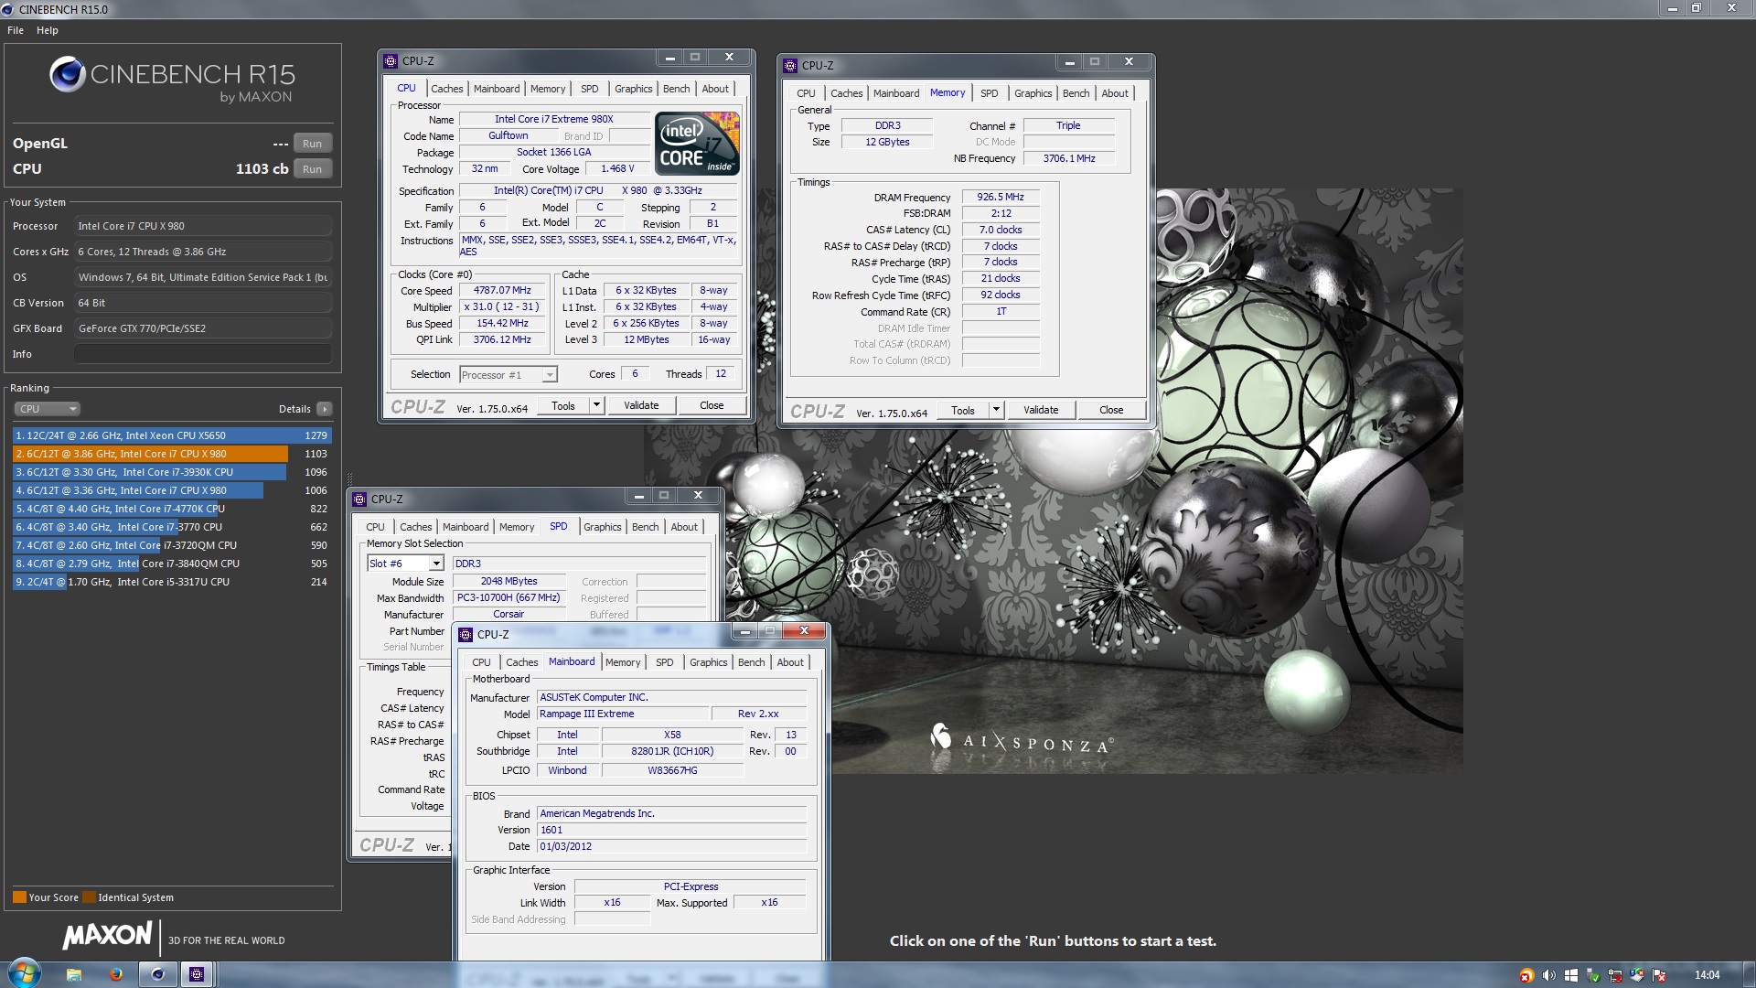Open the Slot #6 memory slot dropdown

tap(405, 564)
